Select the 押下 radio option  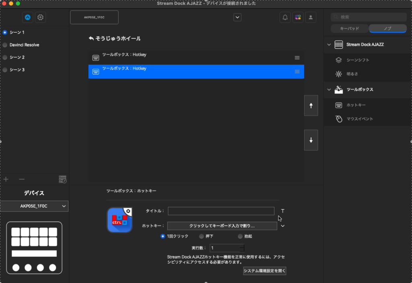pyautogui.click(x=202, y=236)
